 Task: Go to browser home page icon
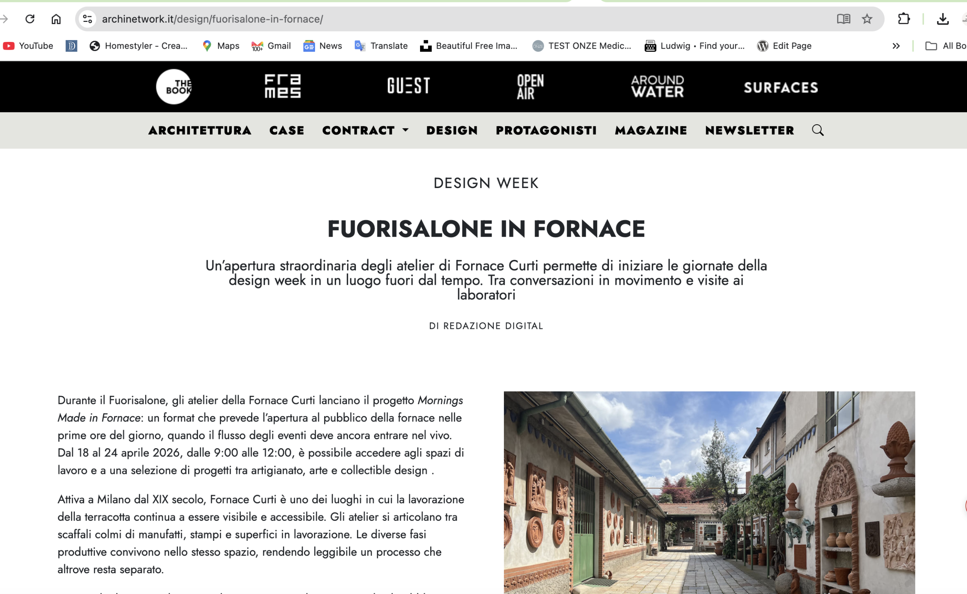pos(56,19)
